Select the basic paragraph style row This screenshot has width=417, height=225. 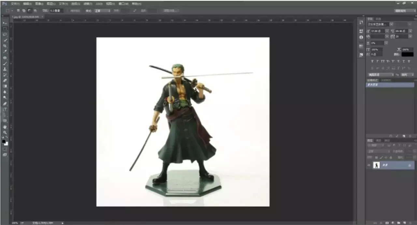pyautogui.click(x=390, y=85)
